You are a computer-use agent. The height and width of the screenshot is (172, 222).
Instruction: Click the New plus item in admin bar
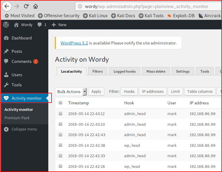[x=59, y=25]
